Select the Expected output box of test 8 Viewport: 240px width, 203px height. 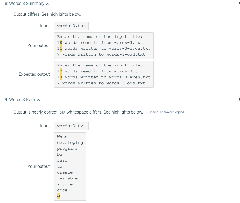104,74
